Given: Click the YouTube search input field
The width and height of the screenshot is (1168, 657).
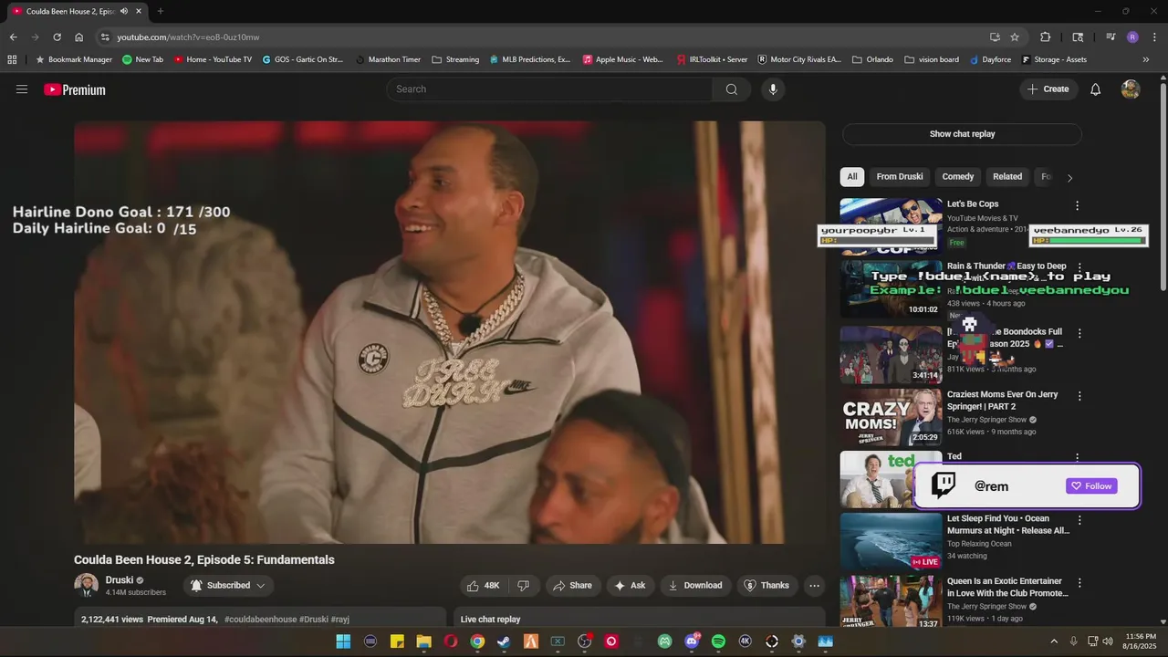Looking at the screenshot, I should tap(549, 89).
